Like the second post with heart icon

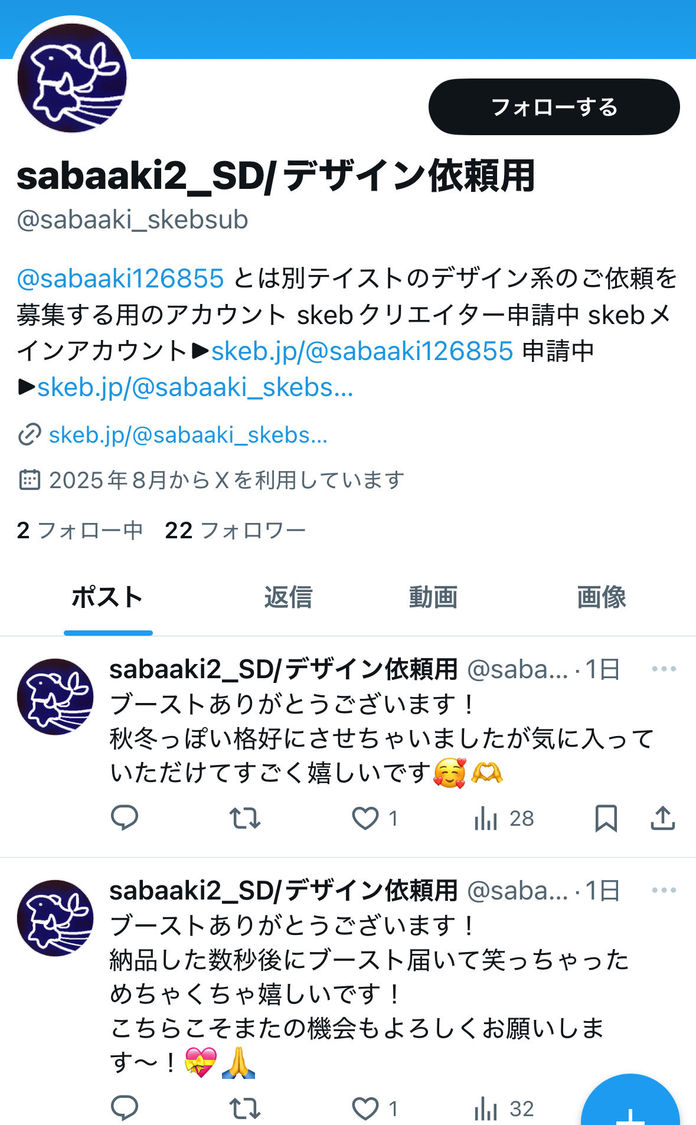point(365,1108)
